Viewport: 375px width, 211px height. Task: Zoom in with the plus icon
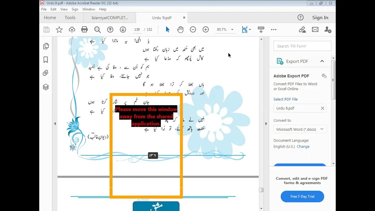[206, 30]
